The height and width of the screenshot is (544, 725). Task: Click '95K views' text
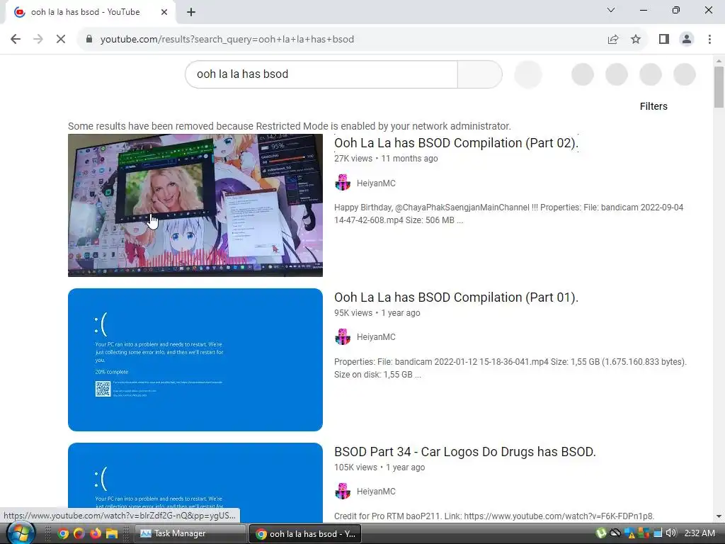(x=353, y=313)
